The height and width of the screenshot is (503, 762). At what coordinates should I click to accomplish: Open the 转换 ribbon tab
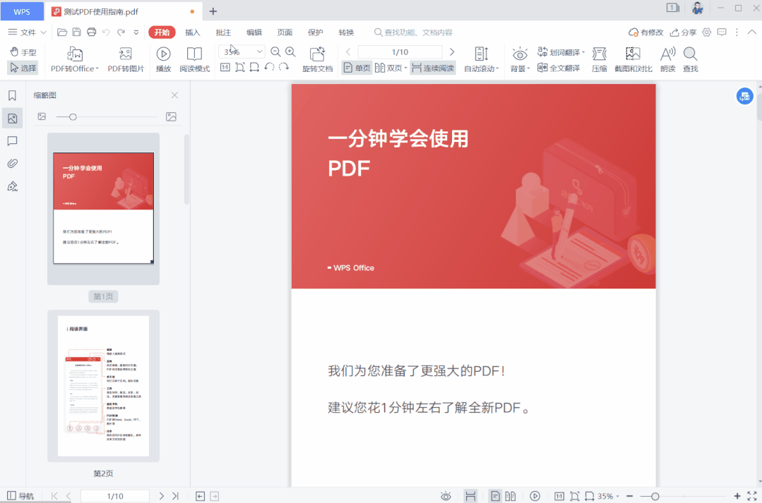tap(345, 32)
